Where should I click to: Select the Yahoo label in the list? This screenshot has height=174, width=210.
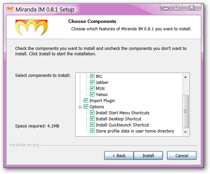pos(101,95)
